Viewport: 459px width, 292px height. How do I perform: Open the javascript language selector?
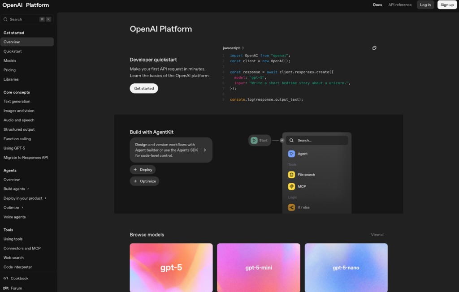[x=233, y=47]
